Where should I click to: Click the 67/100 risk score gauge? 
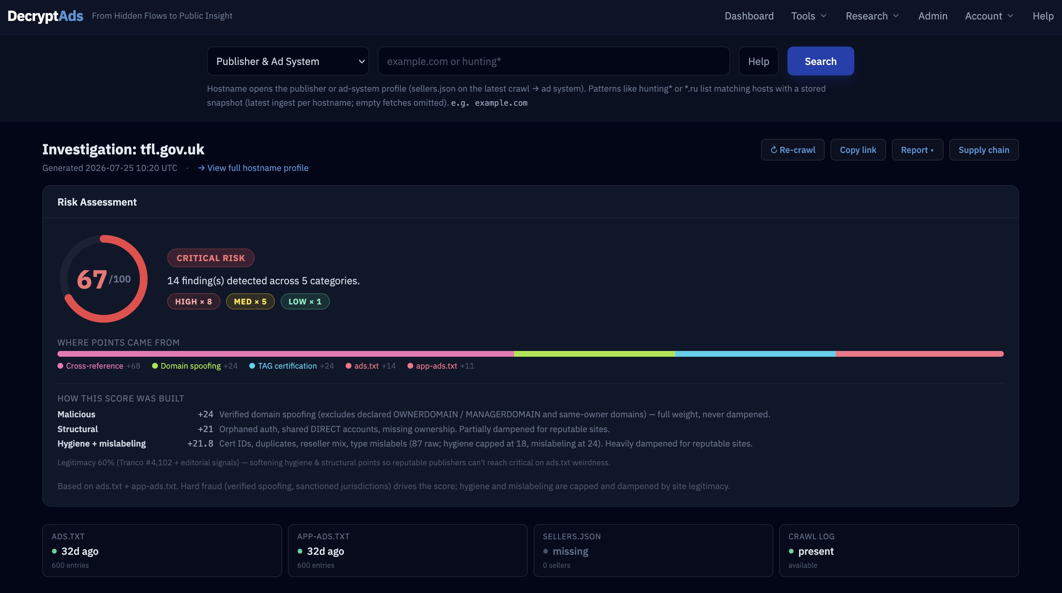pos(103,279)
